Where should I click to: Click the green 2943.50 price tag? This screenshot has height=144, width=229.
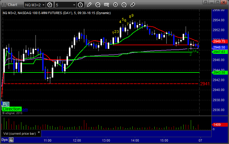[x=219, y=72]
